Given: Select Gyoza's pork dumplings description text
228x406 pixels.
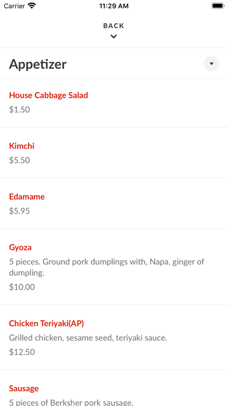Looking at the screenshot, I should pyautogui.click(x=106, y=267).
